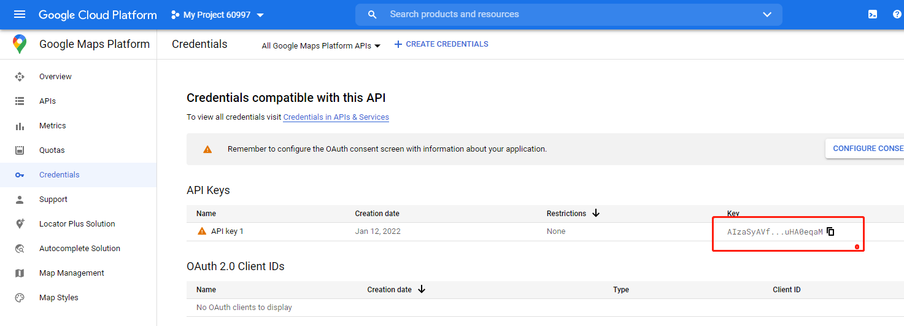Click the Locator Plus Solution icon
This screenshot has width=904, height=326.
(x=20, y=224)
